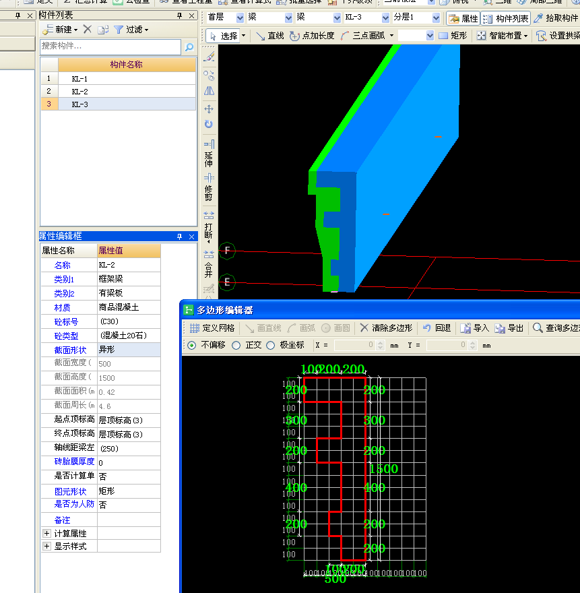Click the X coordinate input field

pos(356,345)
